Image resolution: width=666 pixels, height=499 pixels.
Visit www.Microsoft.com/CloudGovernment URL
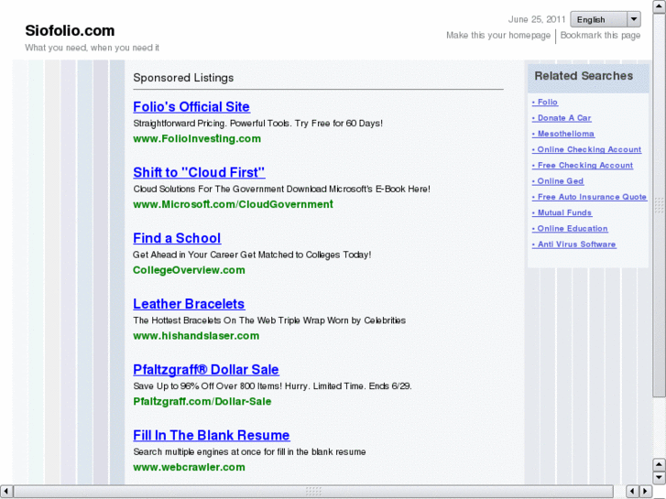(x=234, y=204)
